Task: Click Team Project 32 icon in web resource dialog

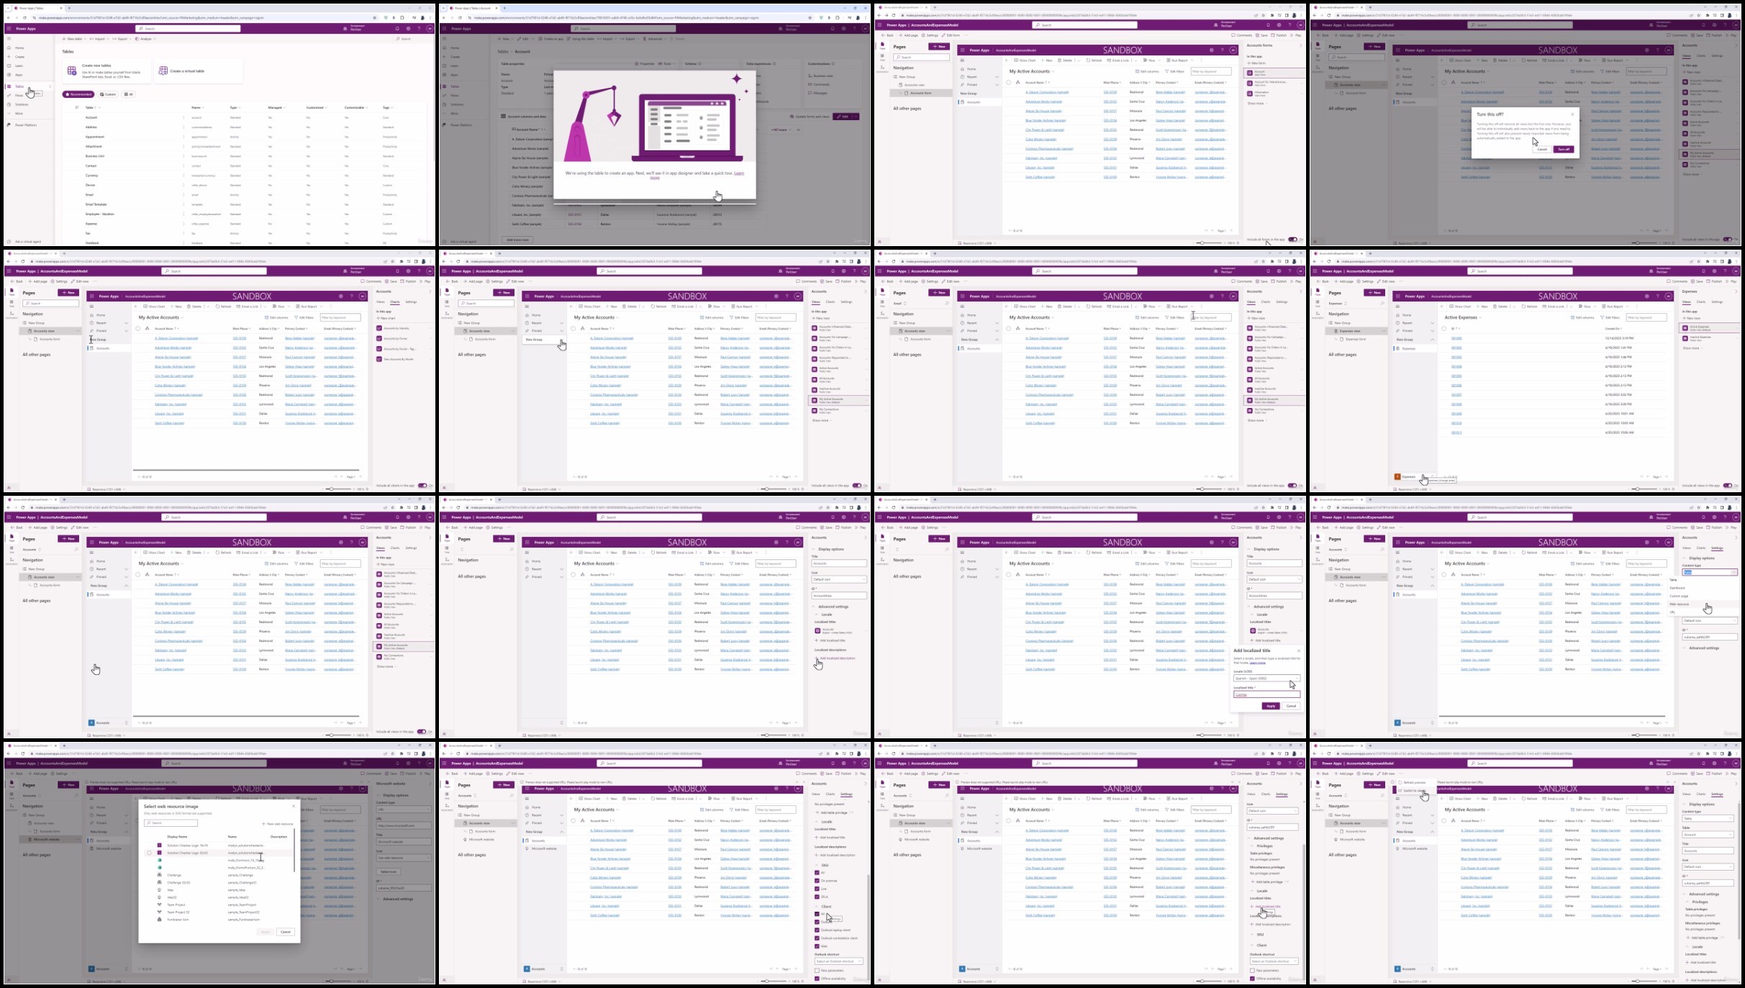Action: point(160,912)
